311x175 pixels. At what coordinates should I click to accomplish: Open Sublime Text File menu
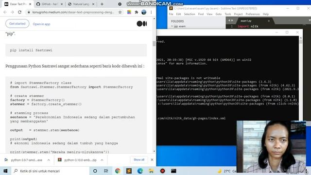point(171,14)
